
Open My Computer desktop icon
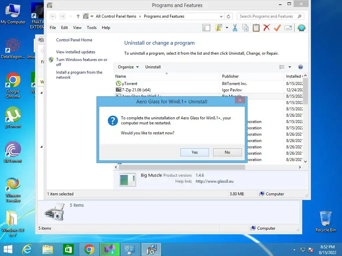[x=13, y=14]
